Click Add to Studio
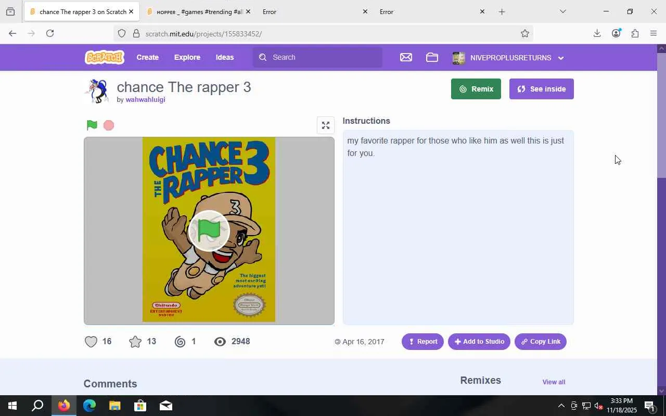Viewport: 666px width, 416px height. coord(479,342)
